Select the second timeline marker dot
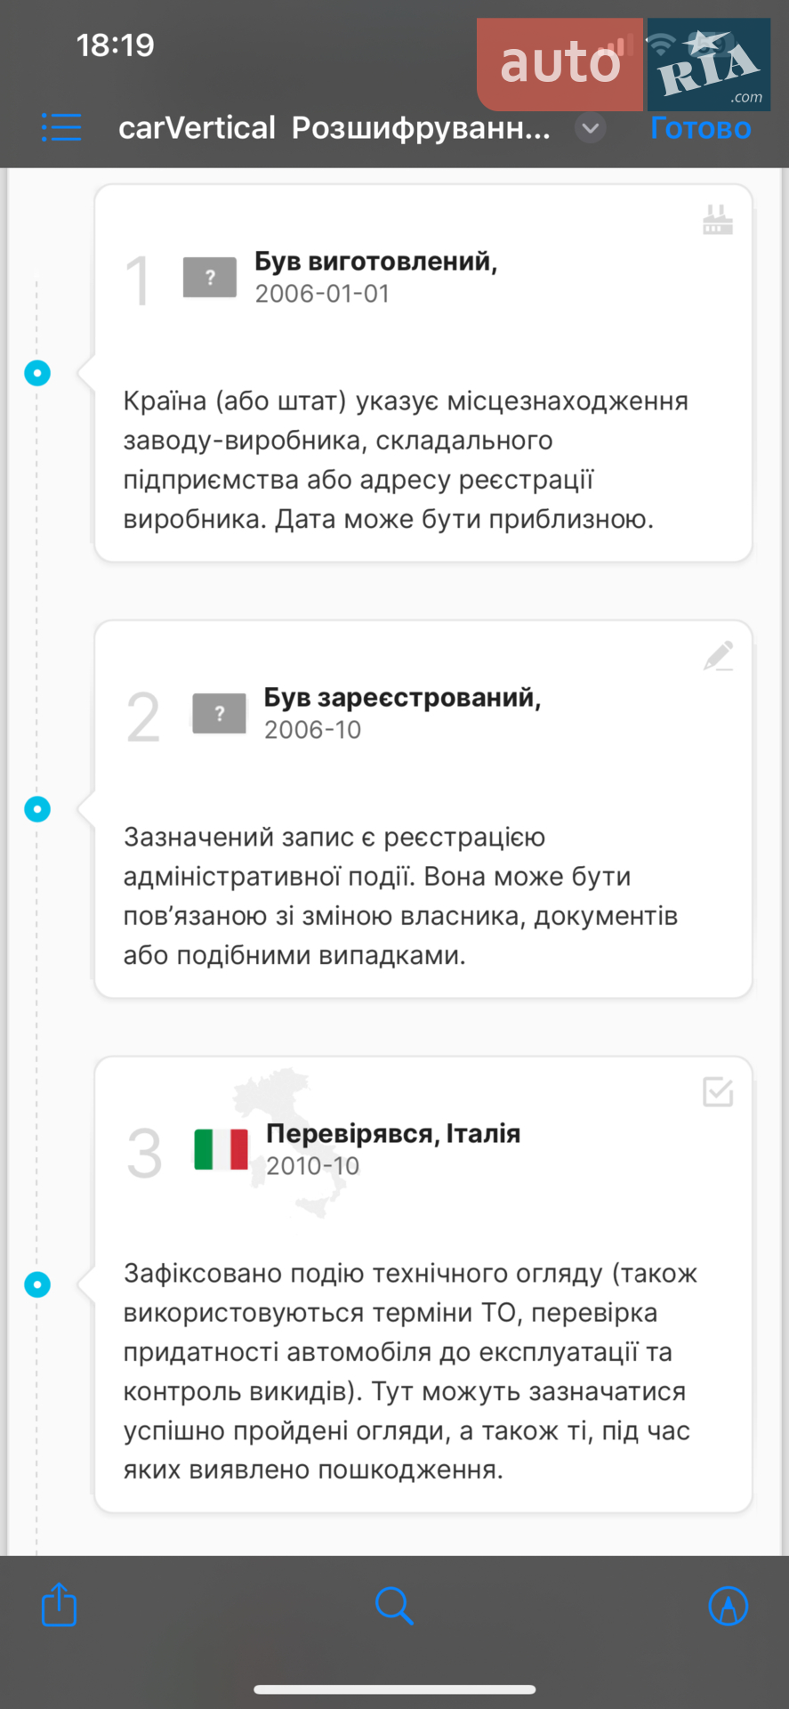789x1709 pixels. 37,809
